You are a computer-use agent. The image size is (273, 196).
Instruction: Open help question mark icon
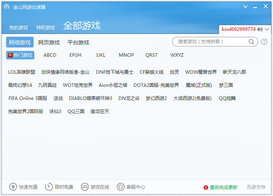tap(264, 42)
